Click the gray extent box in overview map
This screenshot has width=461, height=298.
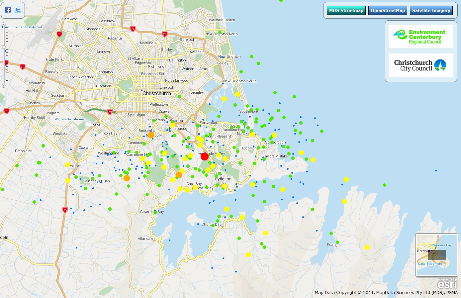pos(436,255)
